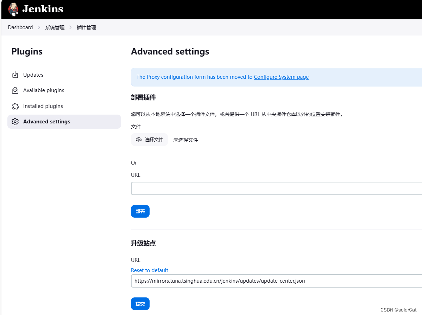This screenshot has height=315, width=422.
Task: Focus the update site URL field
Action: pos(276,281)
